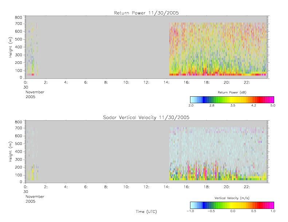Click the 2.8 tick under Return Power colorbar
288x222 pixels.
tap(212, 105)
